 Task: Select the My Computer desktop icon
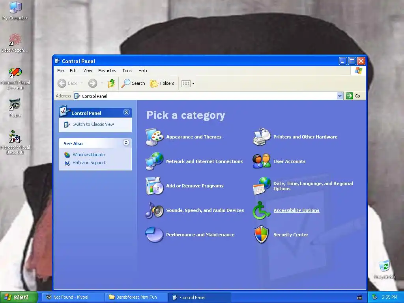pyautogui.click(x=15, y=11)
